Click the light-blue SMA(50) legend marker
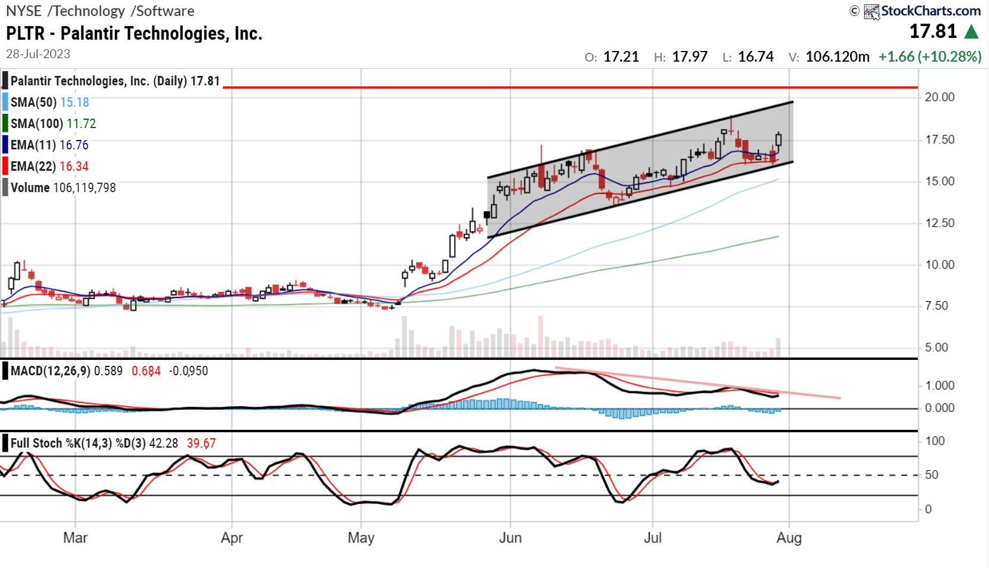Image resolution: width=989 pixels, height=568 pixels. click(5, 102)
